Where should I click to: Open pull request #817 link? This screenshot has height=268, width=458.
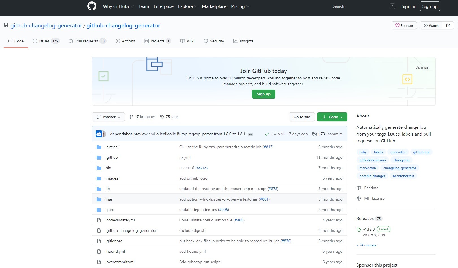pos(268,147)
